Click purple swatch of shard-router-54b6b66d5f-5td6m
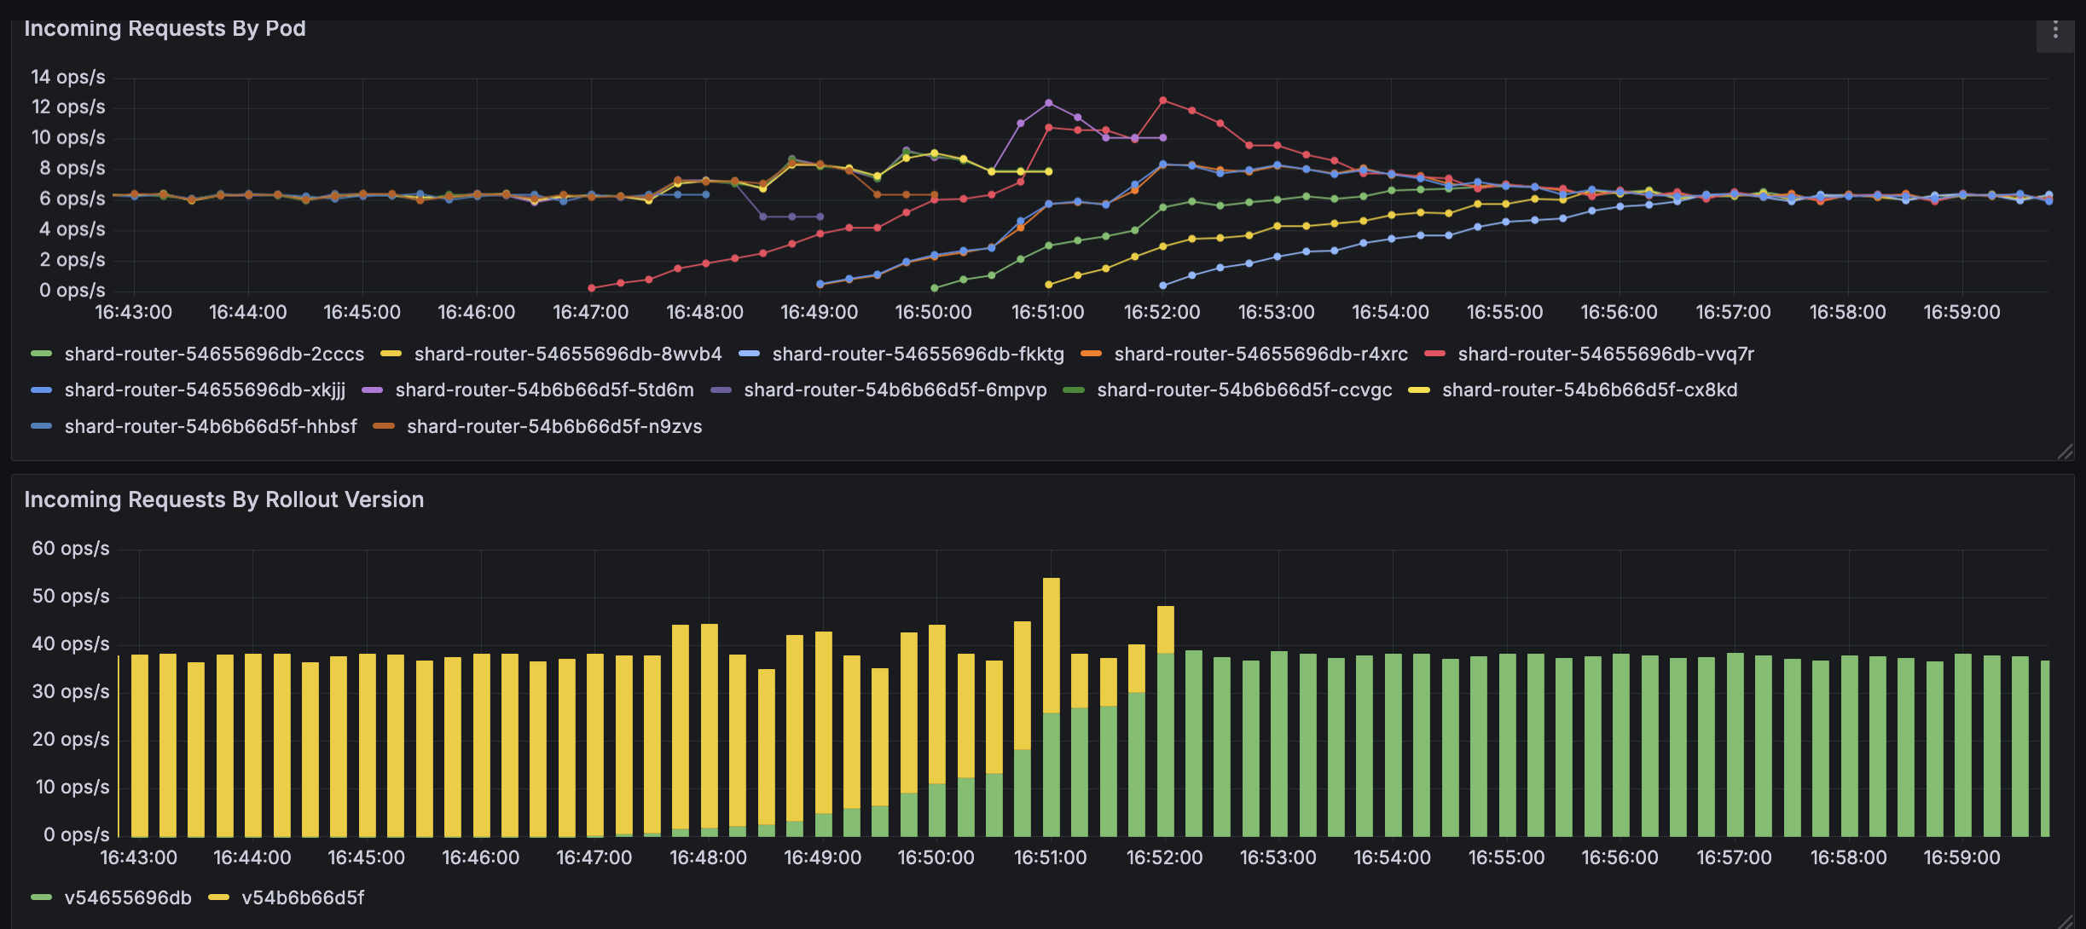Image resolution: width=2086 pixels, height=929 pixels. click(373, 390)
